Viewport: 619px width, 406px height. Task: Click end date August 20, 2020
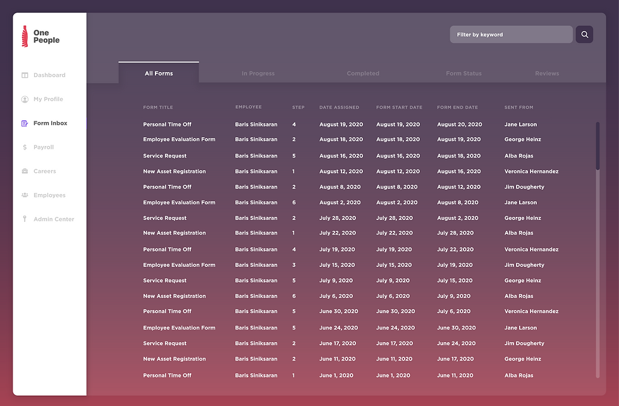[x=460, y=125]
